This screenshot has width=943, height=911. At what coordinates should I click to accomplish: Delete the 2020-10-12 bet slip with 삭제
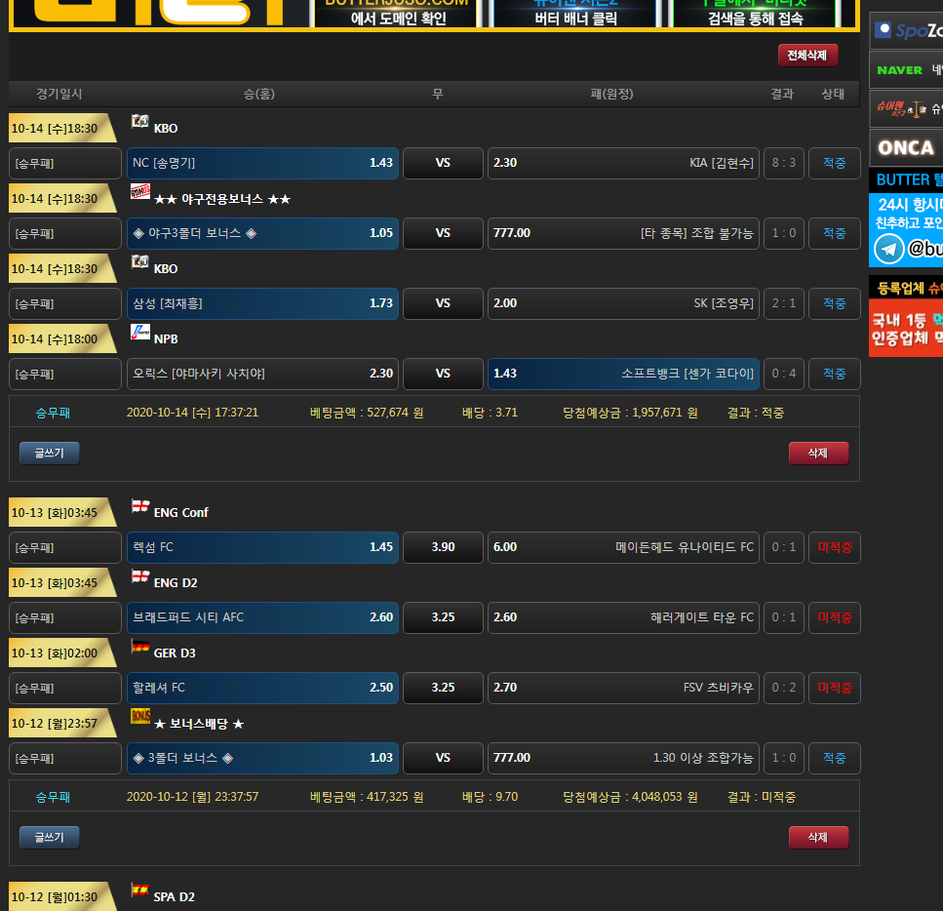(818, 837)
